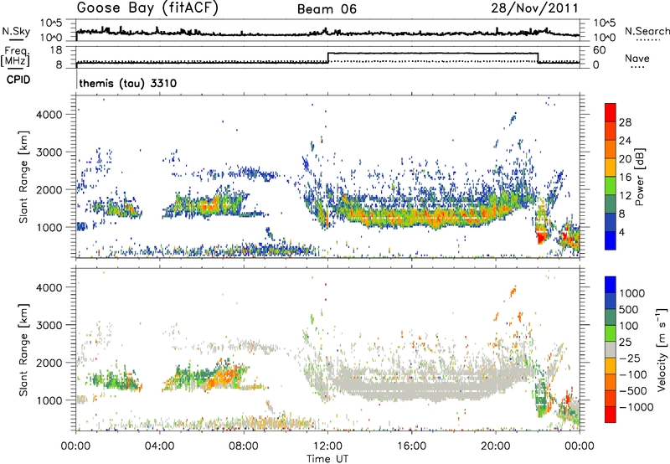The width and height of the screenshot is (670, 464).
Task: Click the "04:00" time axis tick
Action: tap(160, 446)
